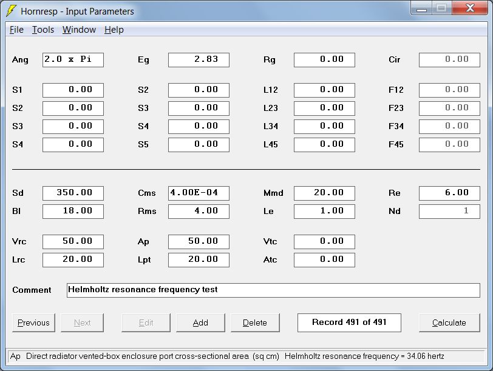Select the Cms field with 4.00E-04
Viewport: 493px width, 371px height.
(199, 193)
